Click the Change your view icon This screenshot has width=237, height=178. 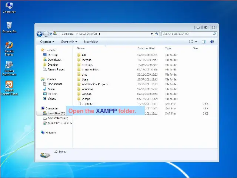pyautogui.click(x=191, y=42)
